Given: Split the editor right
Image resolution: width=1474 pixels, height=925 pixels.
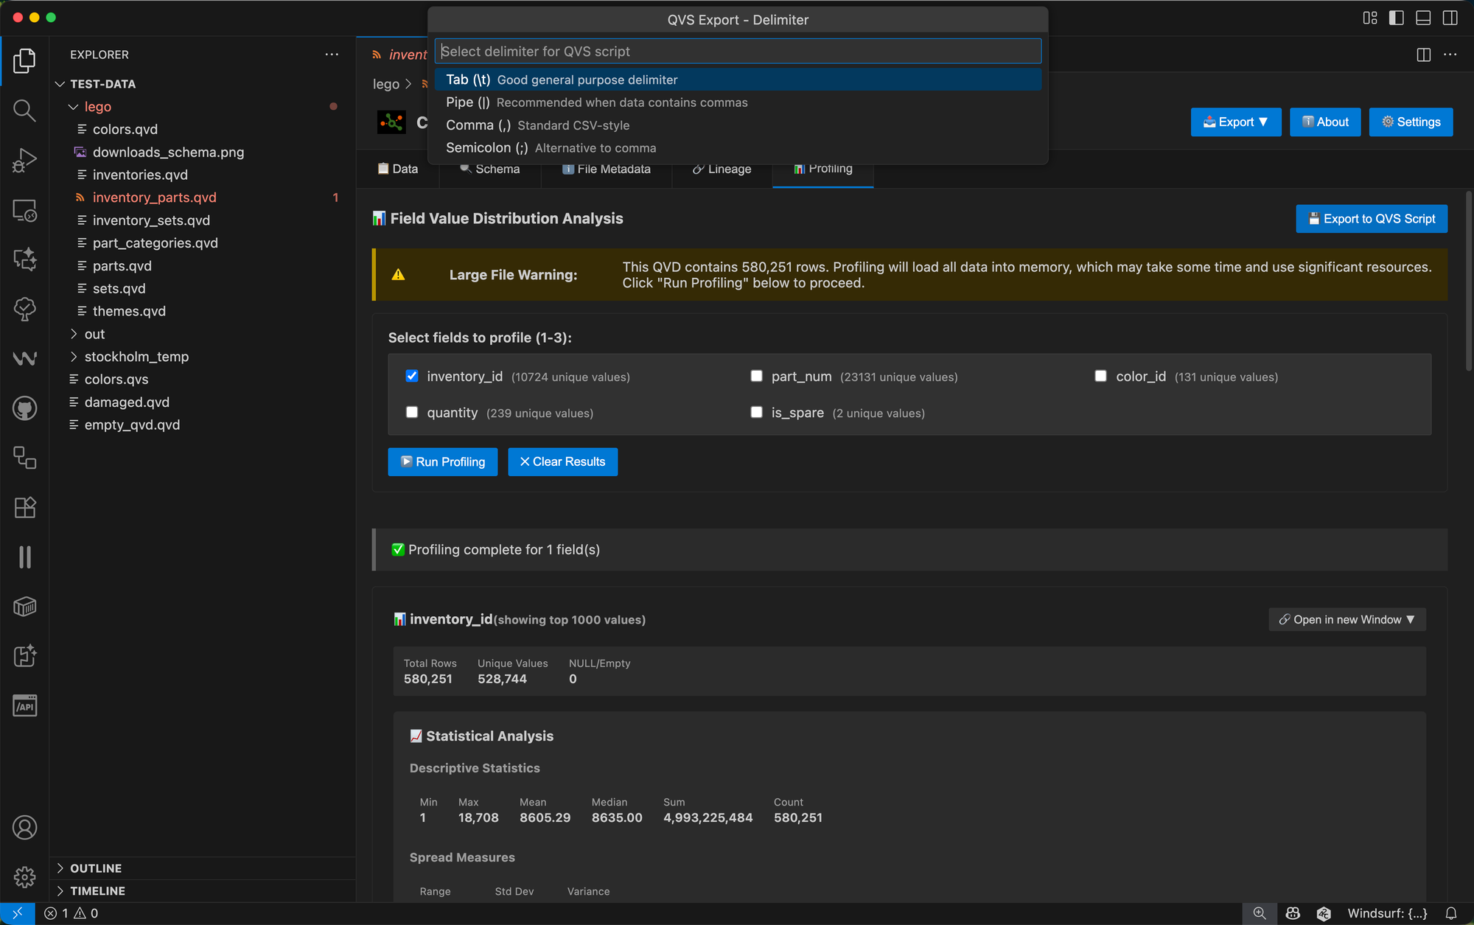Looking at the screenshot, I should pyautogui.click(x=1424, y=55).
